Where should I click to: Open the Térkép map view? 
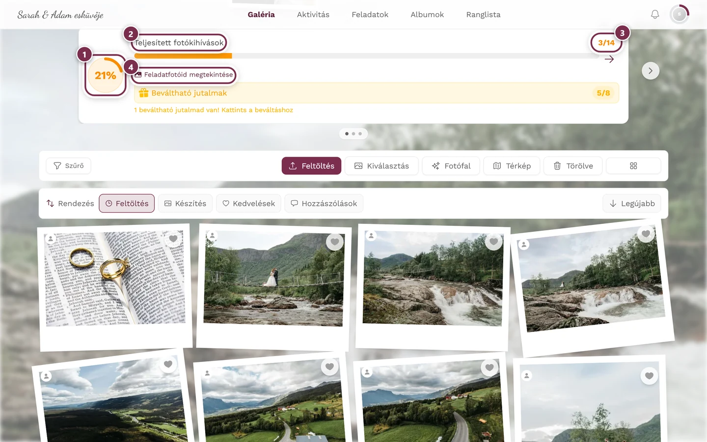coord(512,166)
